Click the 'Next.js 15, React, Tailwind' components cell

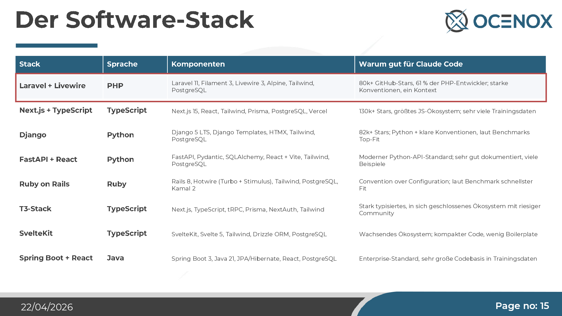(x=261, y=111)
